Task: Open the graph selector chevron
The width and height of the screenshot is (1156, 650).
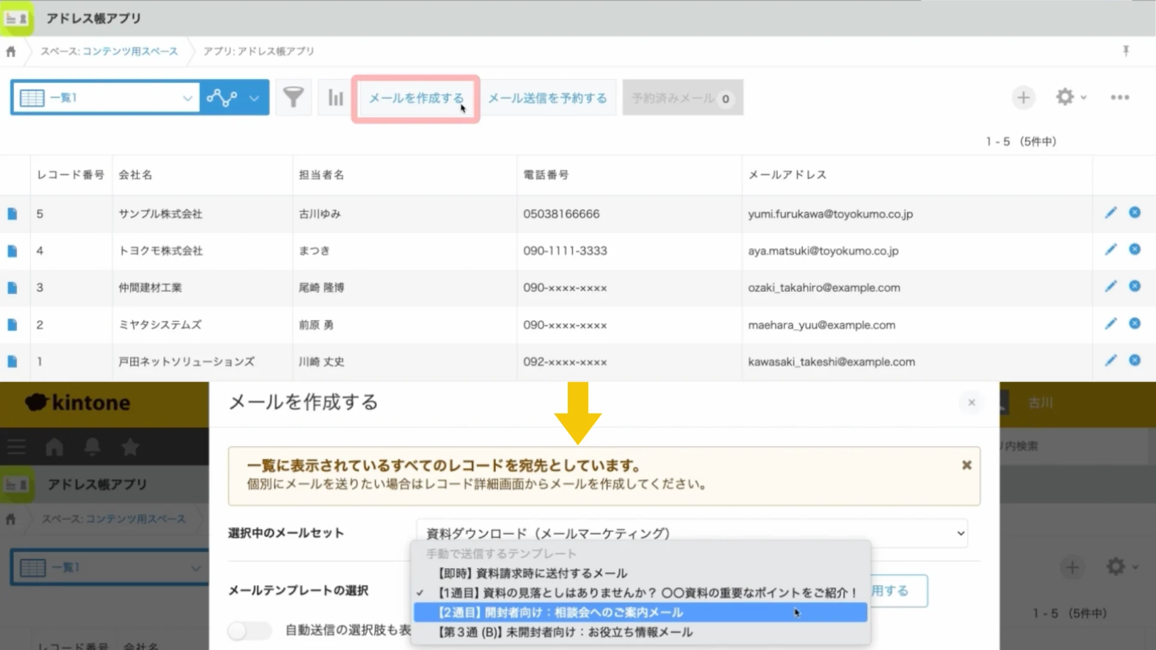Action: point(253,97)
